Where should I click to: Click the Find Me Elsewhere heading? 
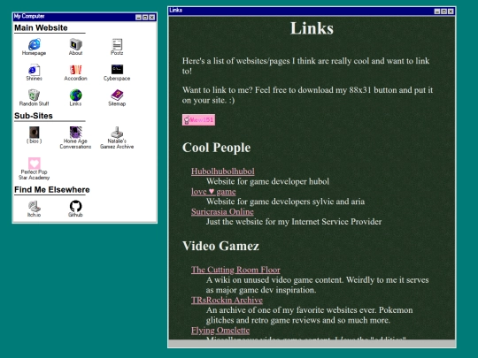coord(52,190)
